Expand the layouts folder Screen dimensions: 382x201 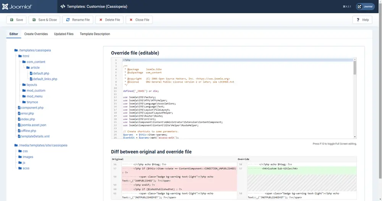[x=31, y=85]
